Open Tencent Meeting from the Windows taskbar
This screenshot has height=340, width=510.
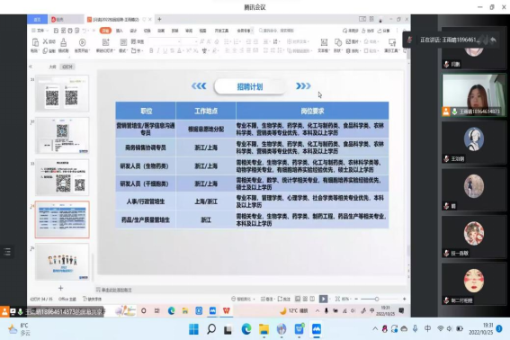pos(316,329)
